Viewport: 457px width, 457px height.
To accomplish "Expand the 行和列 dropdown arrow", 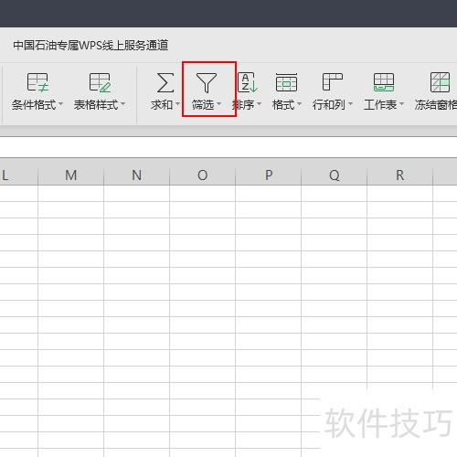I will click(350, 104).
